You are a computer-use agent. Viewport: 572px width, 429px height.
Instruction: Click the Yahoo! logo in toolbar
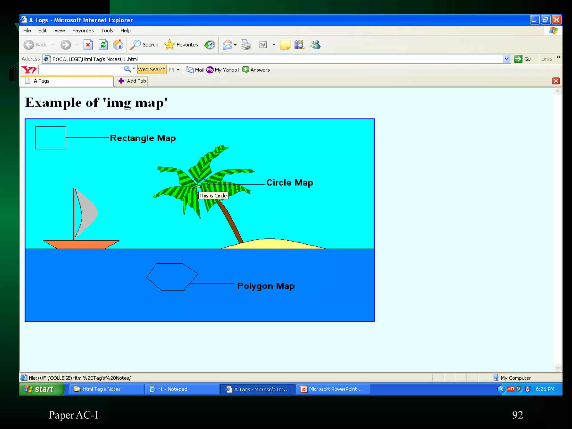click(x=29, y=70)
